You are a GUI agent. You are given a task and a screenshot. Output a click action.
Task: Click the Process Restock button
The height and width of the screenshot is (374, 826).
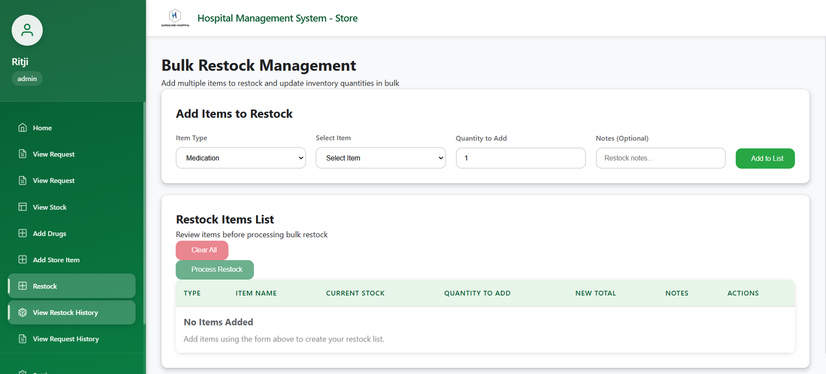point(215,270)
